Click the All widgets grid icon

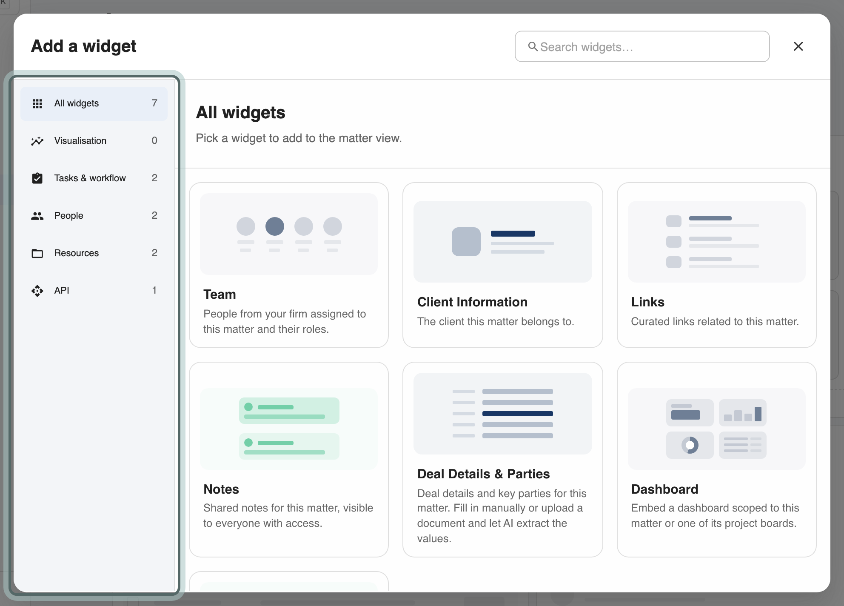(37, 103)
